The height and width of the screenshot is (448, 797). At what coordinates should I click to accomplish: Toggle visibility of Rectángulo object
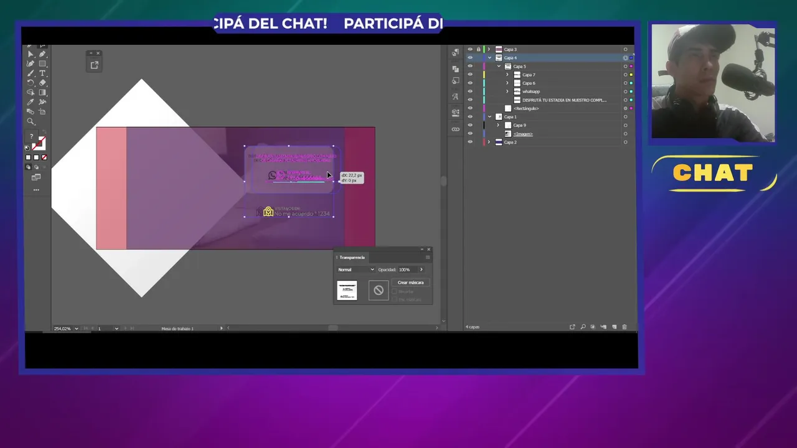tap(470, 108)
